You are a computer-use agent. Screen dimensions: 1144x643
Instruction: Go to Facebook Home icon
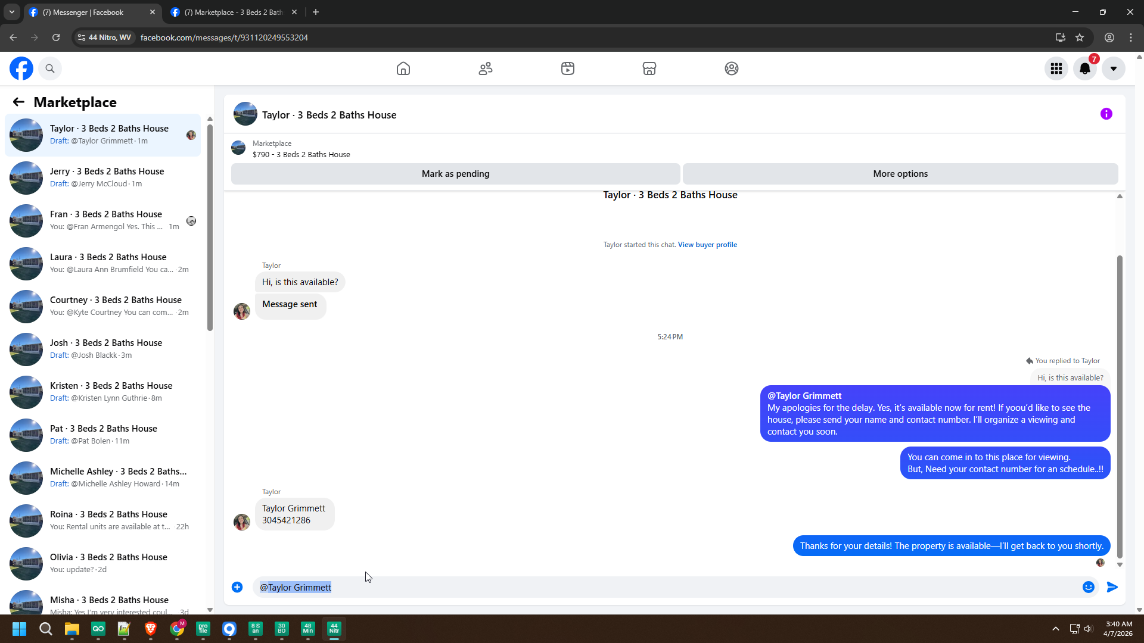pos(403,68)
